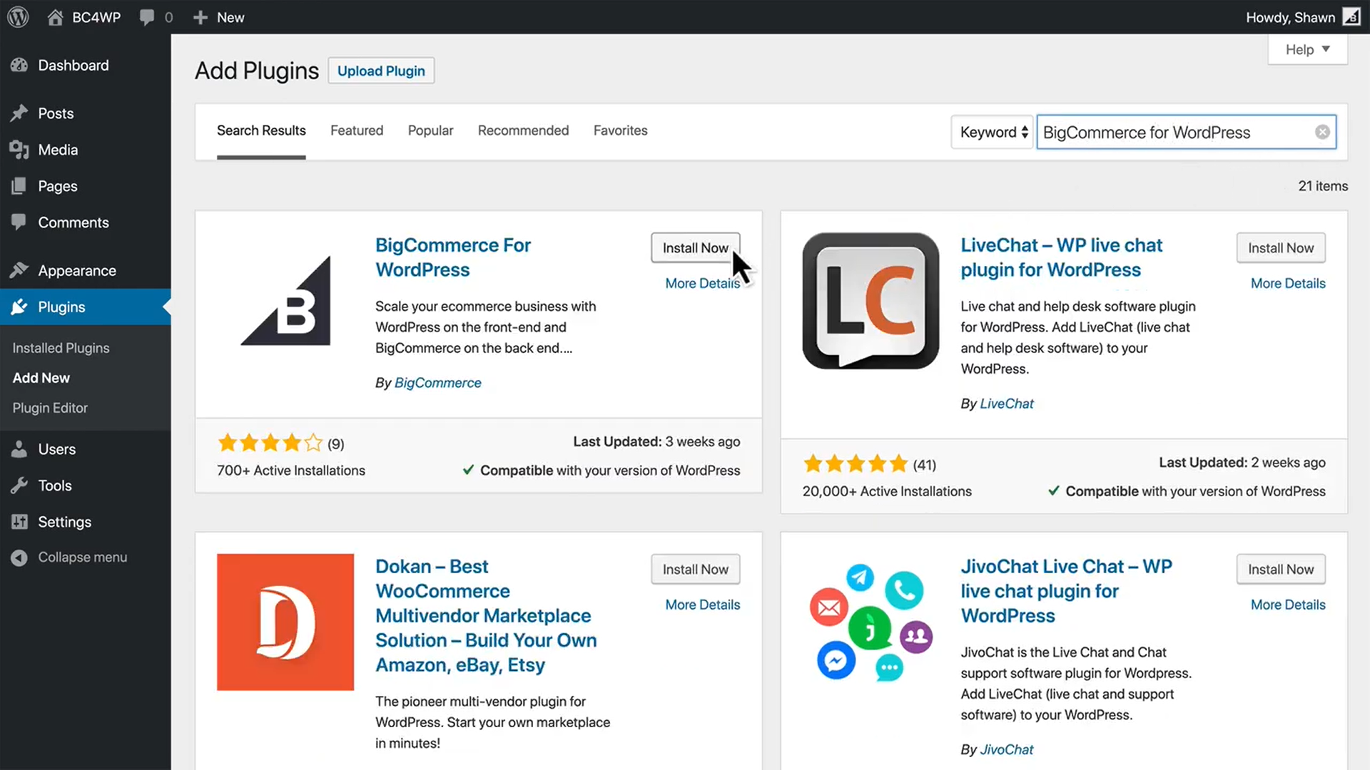Click the Posts pushpin icon
Image resolution: width=1370 pixels, height=770 pixels.
19,113
